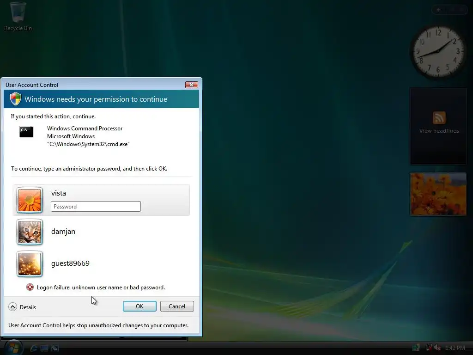473x355 pixels.
Task: Click the Logon failure message text
Action: point(101,288)
